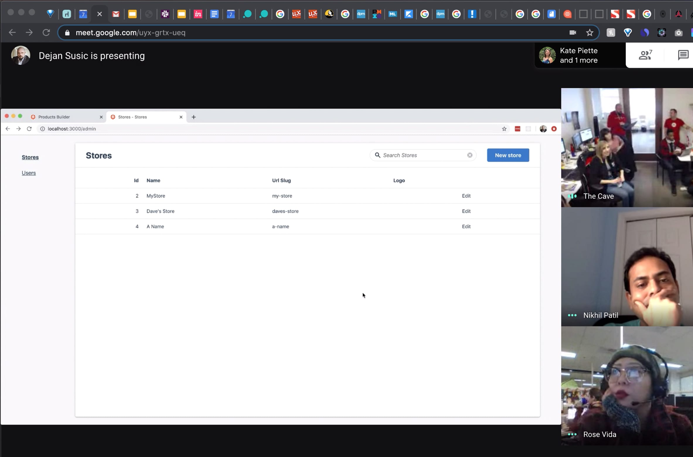The width and height of the screenshot is (693, 457).
Task: Open the Meet chat panel icon
Action: tap(683, 55)
